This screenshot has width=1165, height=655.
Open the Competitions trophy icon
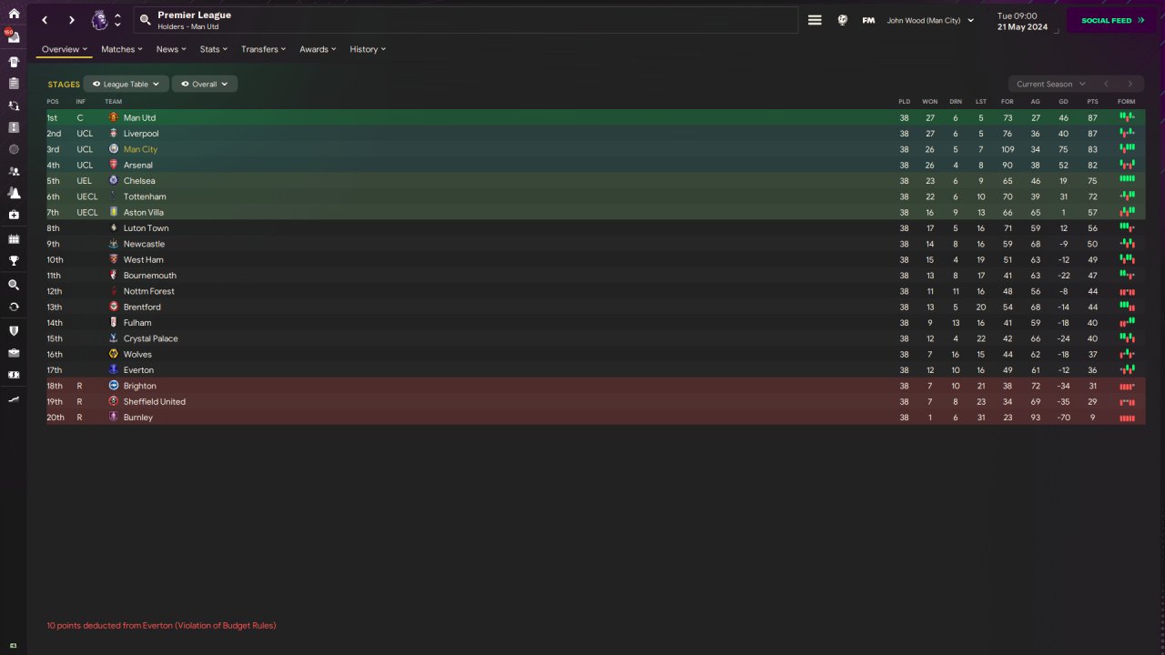point(14,261)
